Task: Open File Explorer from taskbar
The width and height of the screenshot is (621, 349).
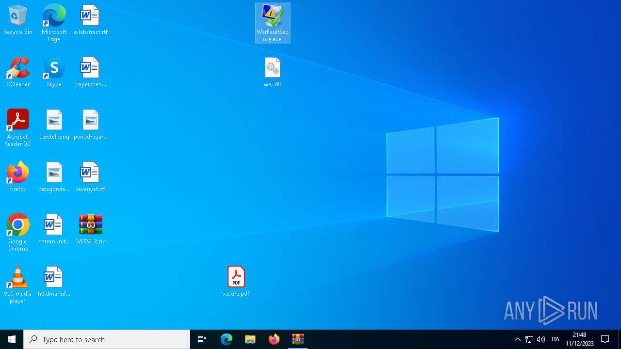Action: coord(250,339)
